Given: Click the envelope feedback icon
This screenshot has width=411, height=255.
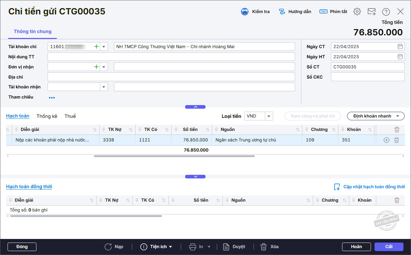Looking at the screenshot, I should pos(371,12).
